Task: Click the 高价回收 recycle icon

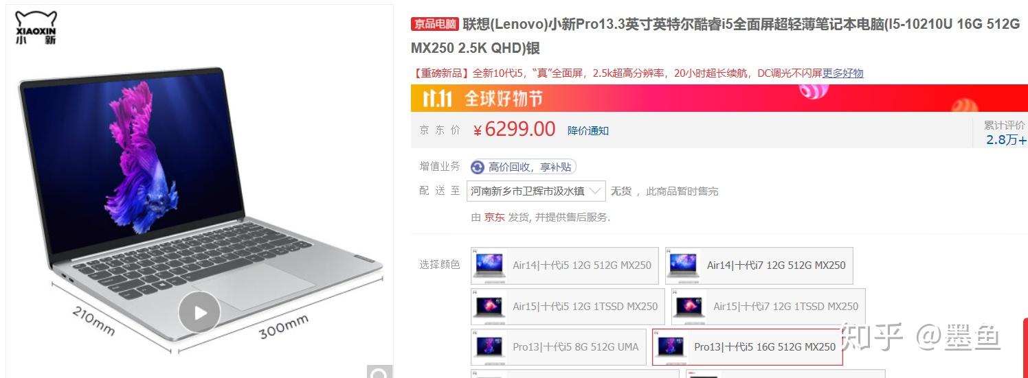Action: [478, 167]
